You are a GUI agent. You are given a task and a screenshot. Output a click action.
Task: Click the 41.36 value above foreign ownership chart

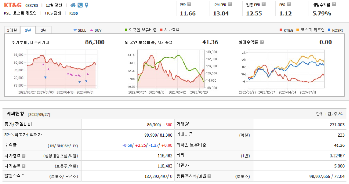[210, 42]
